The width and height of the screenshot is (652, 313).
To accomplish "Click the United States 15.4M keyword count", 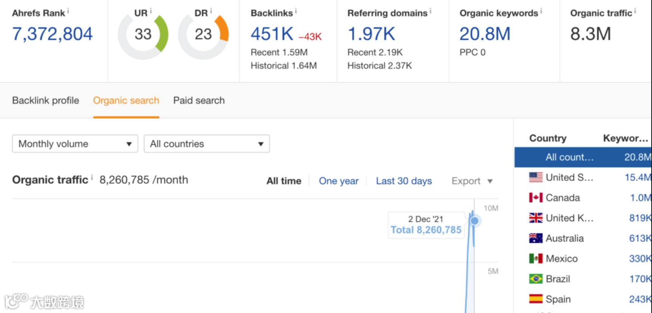I will 638,177.
